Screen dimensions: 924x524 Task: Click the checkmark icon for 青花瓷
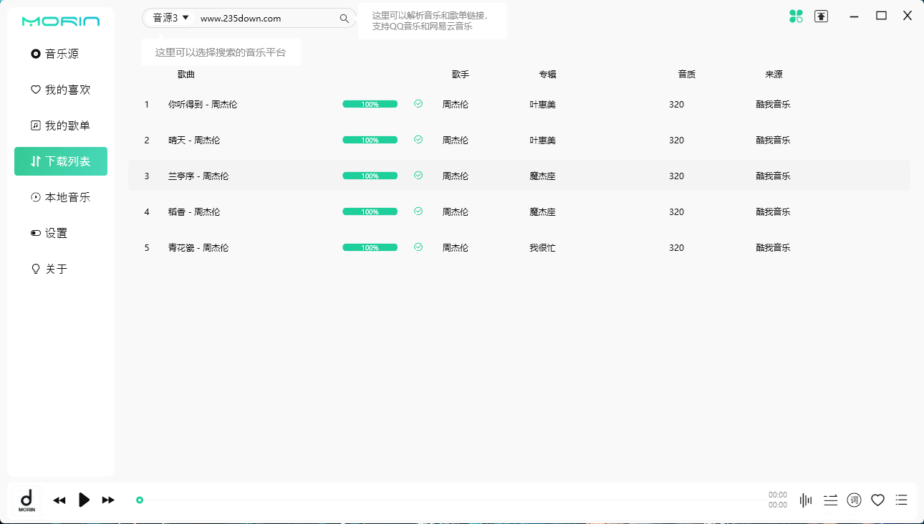coord(418,247)
